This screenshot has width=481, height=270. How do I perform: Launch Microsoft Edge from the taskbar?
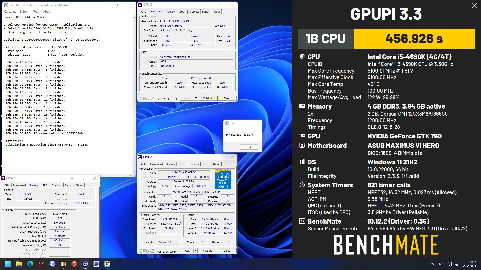coord(30,264)
